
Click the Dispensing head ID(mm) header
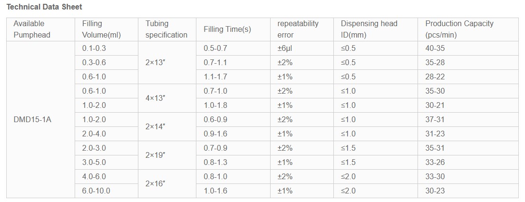pyautogui.click(x=369, y=29)
